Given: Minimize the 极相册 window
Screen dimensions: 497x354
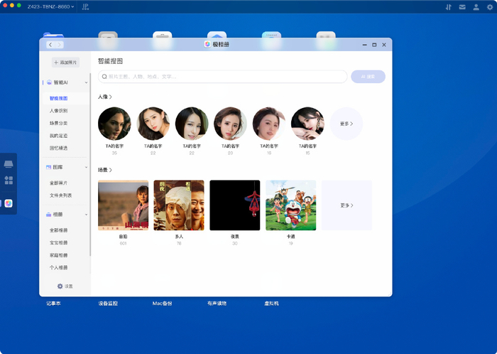Looking at the screenshot, I should tap(364, 45).
